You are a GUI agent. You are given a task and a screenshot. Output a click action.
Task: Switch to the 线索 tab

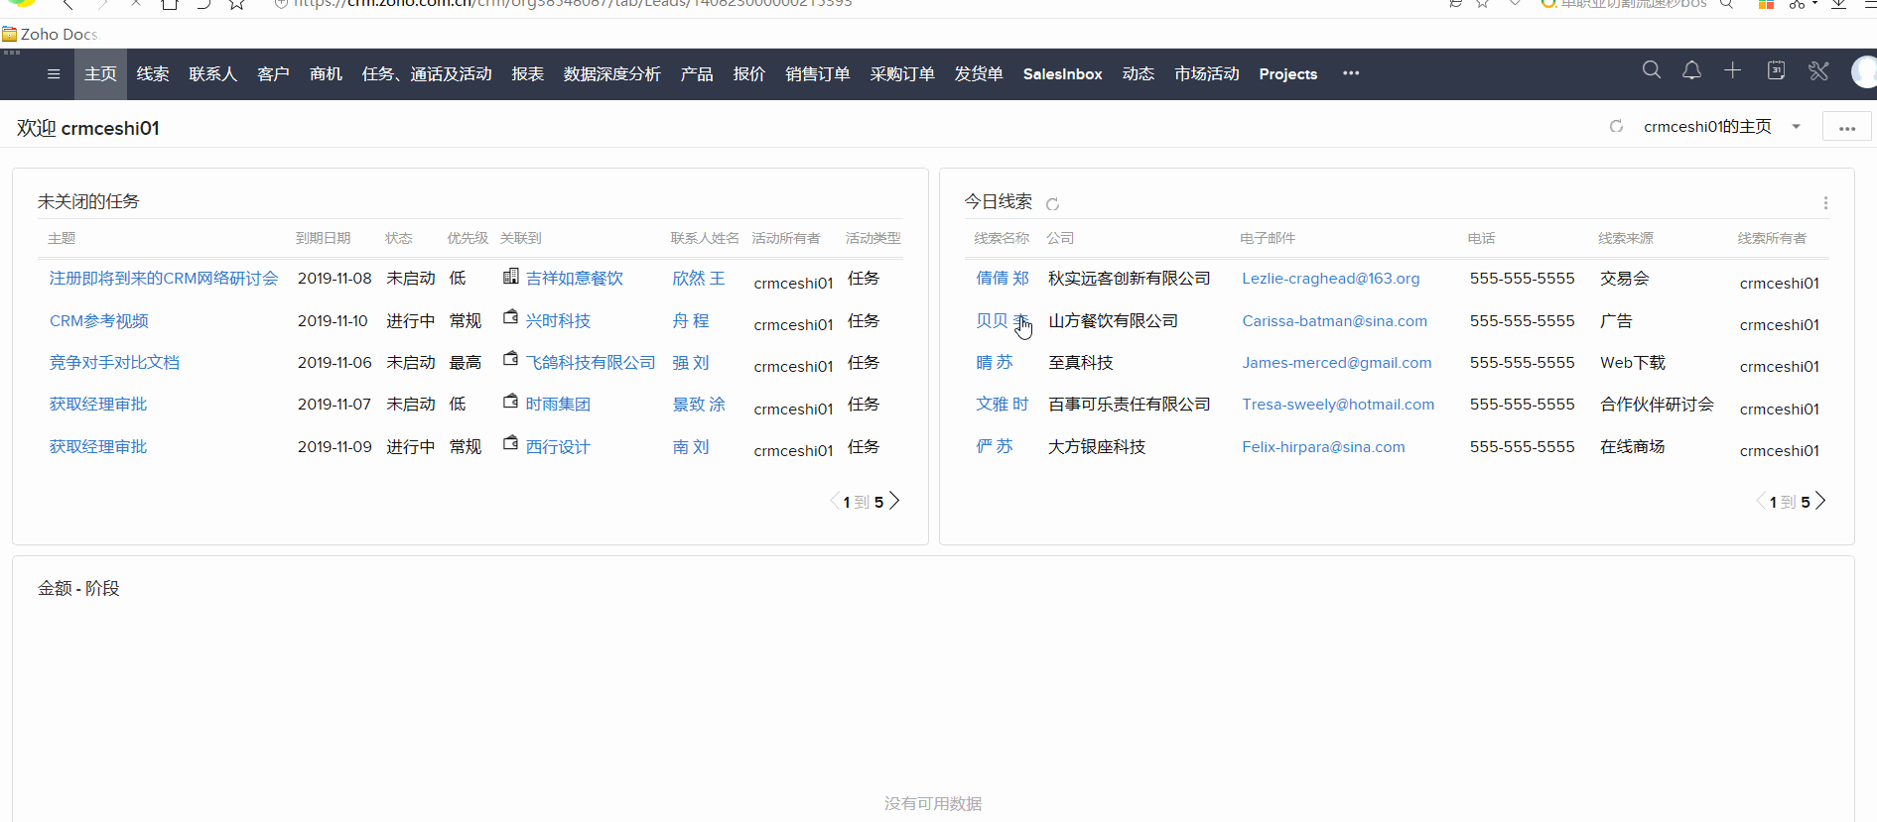tap(153, 74)
